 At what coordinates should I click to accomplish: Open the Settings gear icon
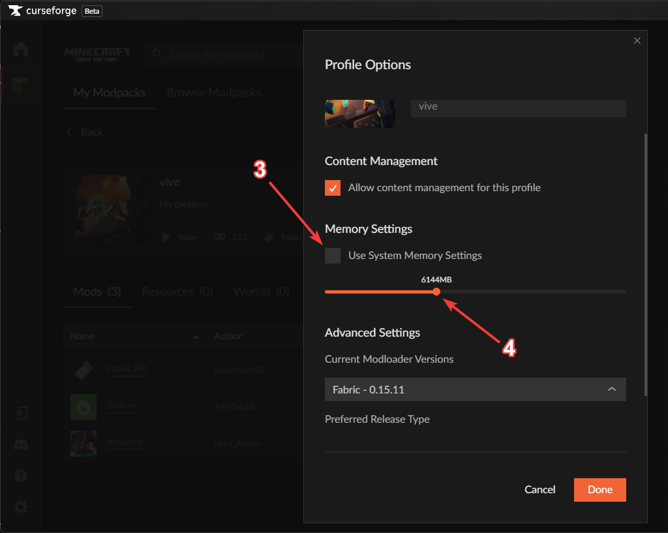click(21, 507)
